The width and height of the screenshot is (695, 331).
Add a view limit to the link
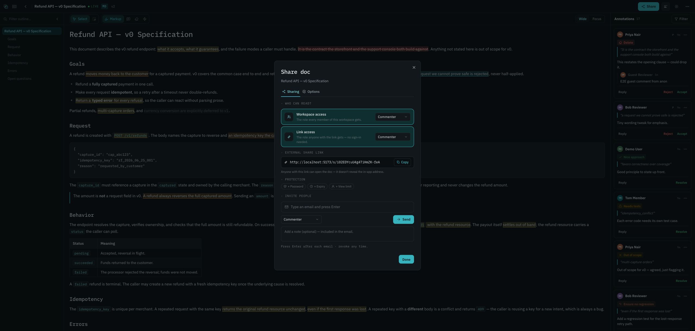coord(341,186)
